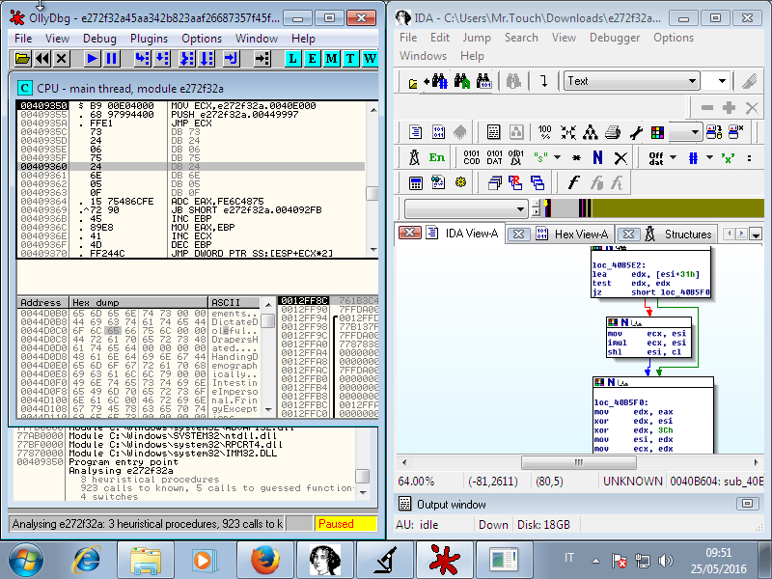Run the program with OllyDbg play button
Image resolution: width=772 pixels, height=579 pixels.
coord(92,59)
